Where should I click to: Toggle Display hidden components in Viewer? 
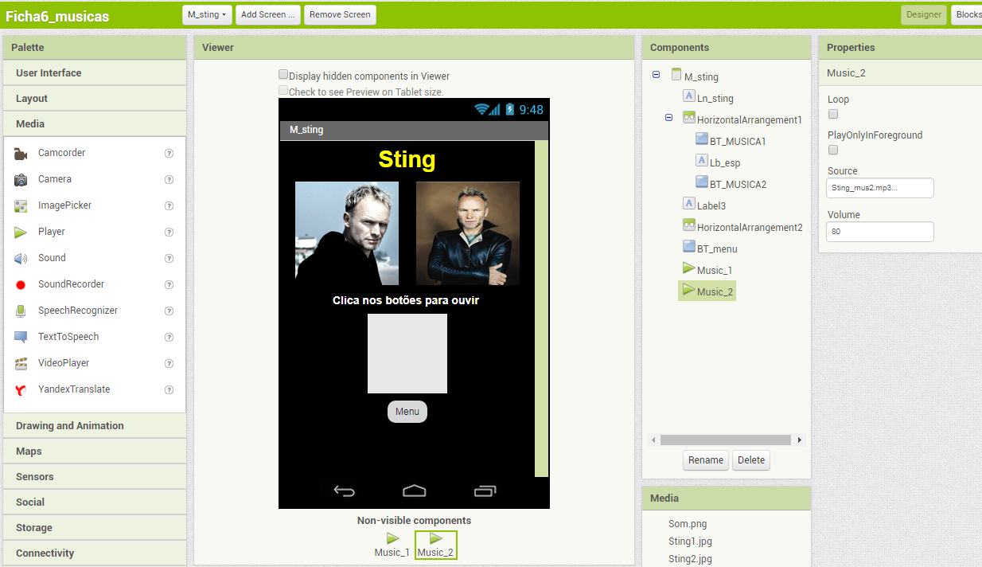pos(283,74)
